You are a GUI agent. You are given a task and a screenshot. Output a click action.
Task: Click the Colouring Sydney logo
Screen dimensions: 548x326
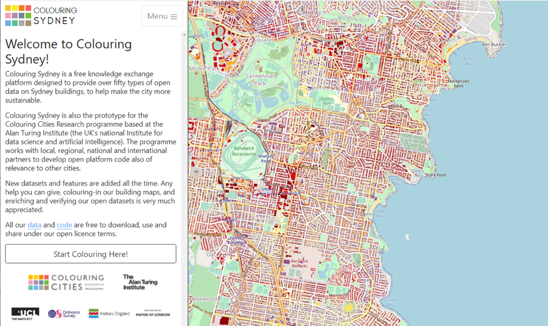41,15
